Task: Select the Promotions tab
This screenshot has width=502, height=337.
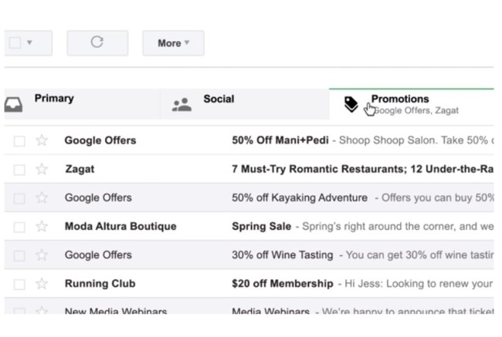Action: pyautogui.click(x=412, y=104)
